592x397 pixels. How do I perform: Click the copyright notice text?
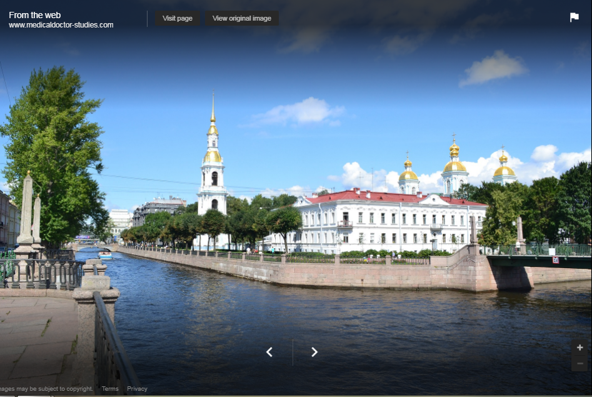click(46, 389)
